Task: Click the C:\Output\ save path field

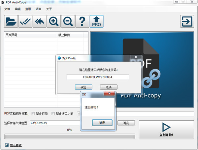Action: pos(55,123)
